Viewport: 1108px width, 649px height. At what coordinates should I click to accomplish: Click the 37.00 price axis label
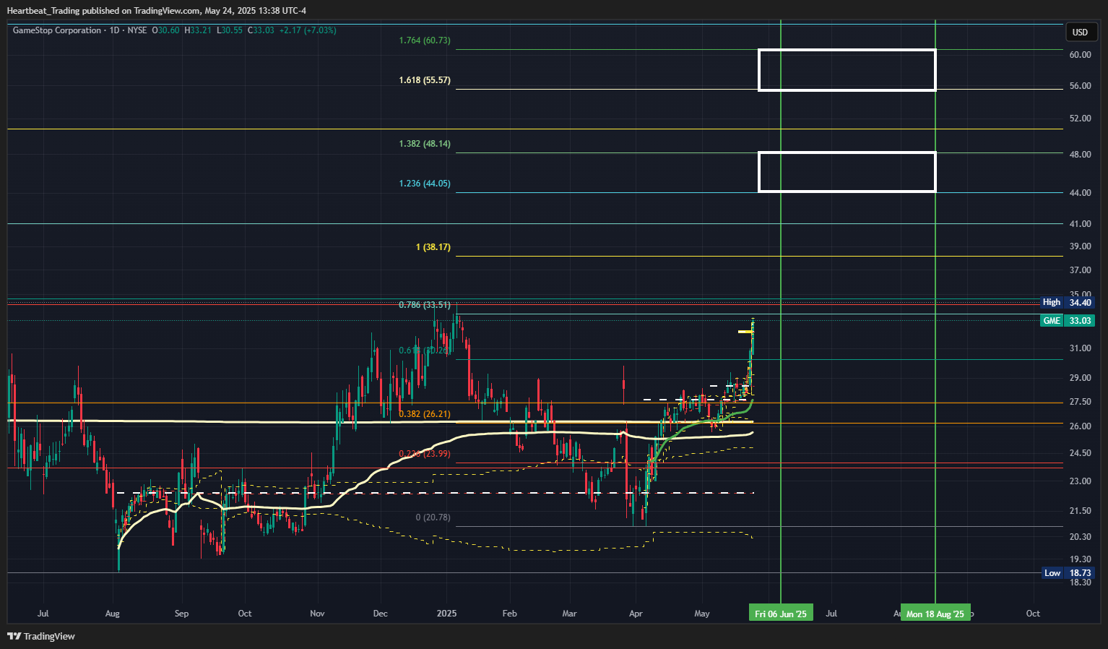coord(1081,270)
